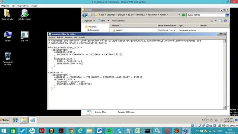Expand the address bar history dropdown

(179, 15)
